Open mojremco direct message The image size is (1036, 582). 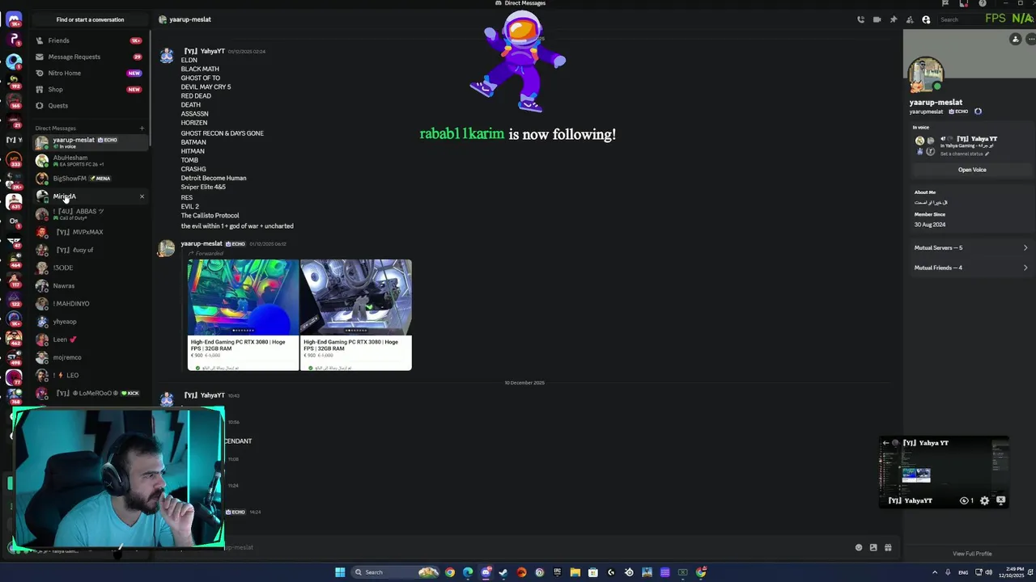89,357
